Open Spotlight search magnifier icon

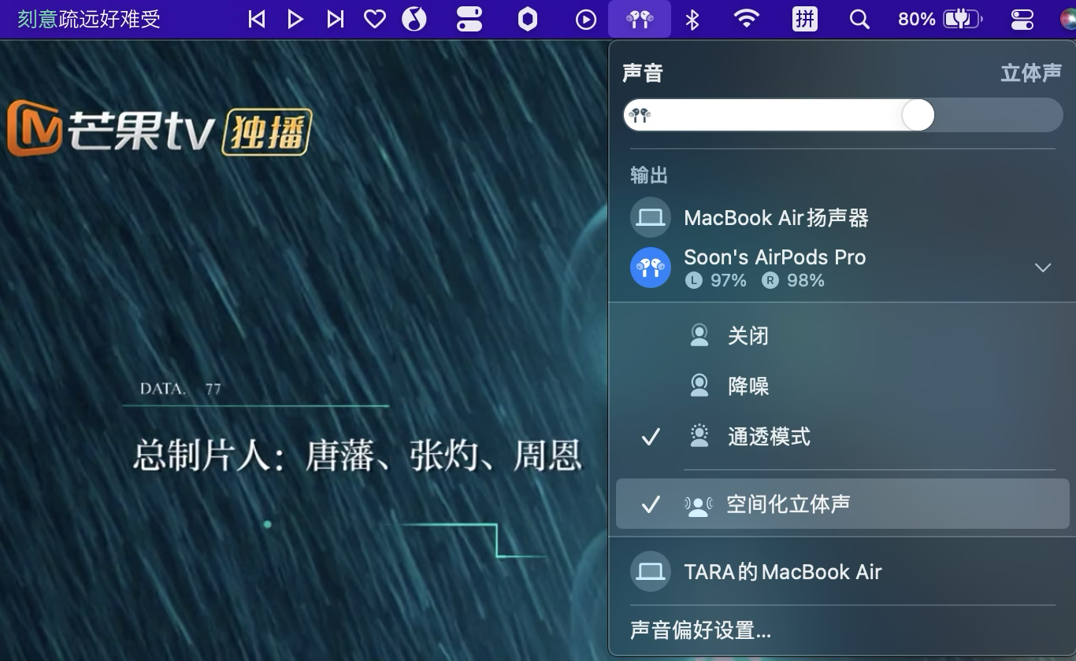859,19
